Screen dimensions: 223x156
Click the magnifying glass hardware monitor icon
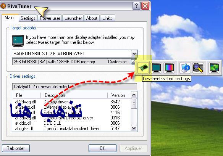[x=198, y=68]
